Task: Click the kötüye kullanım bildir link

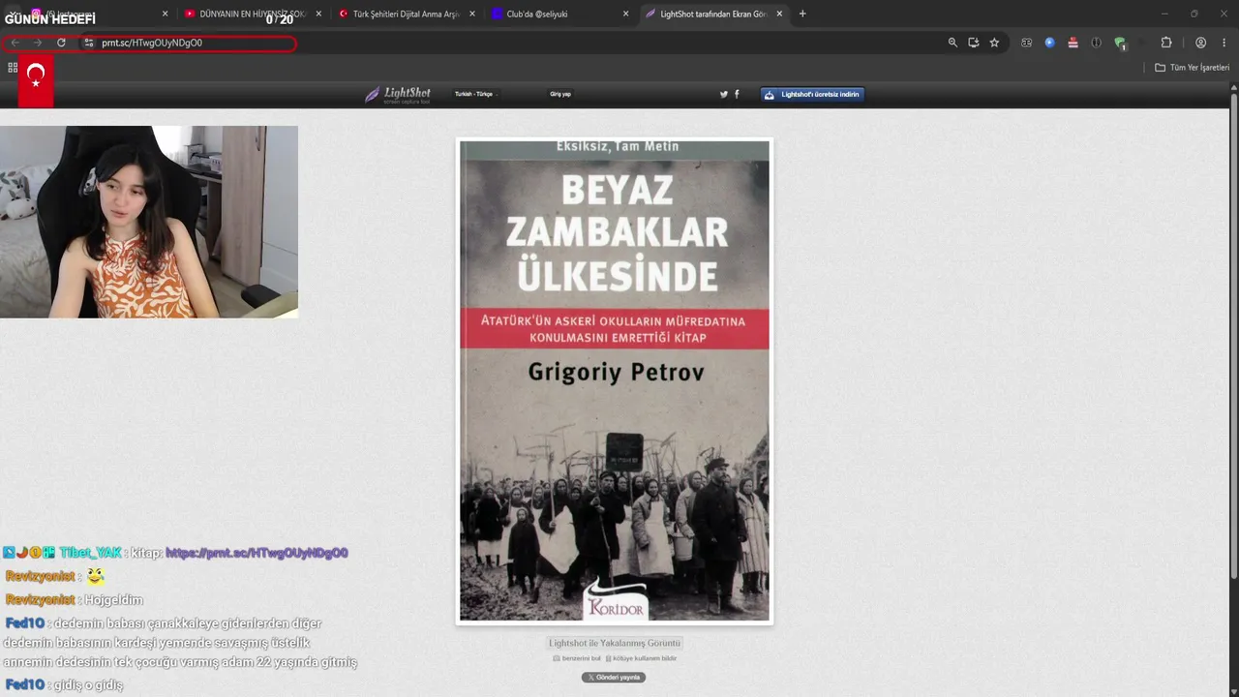Action: point(641,658)
